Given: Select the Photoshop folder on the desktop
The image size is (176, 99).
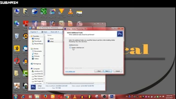Looking at the screenshot, I should point(17,74).
